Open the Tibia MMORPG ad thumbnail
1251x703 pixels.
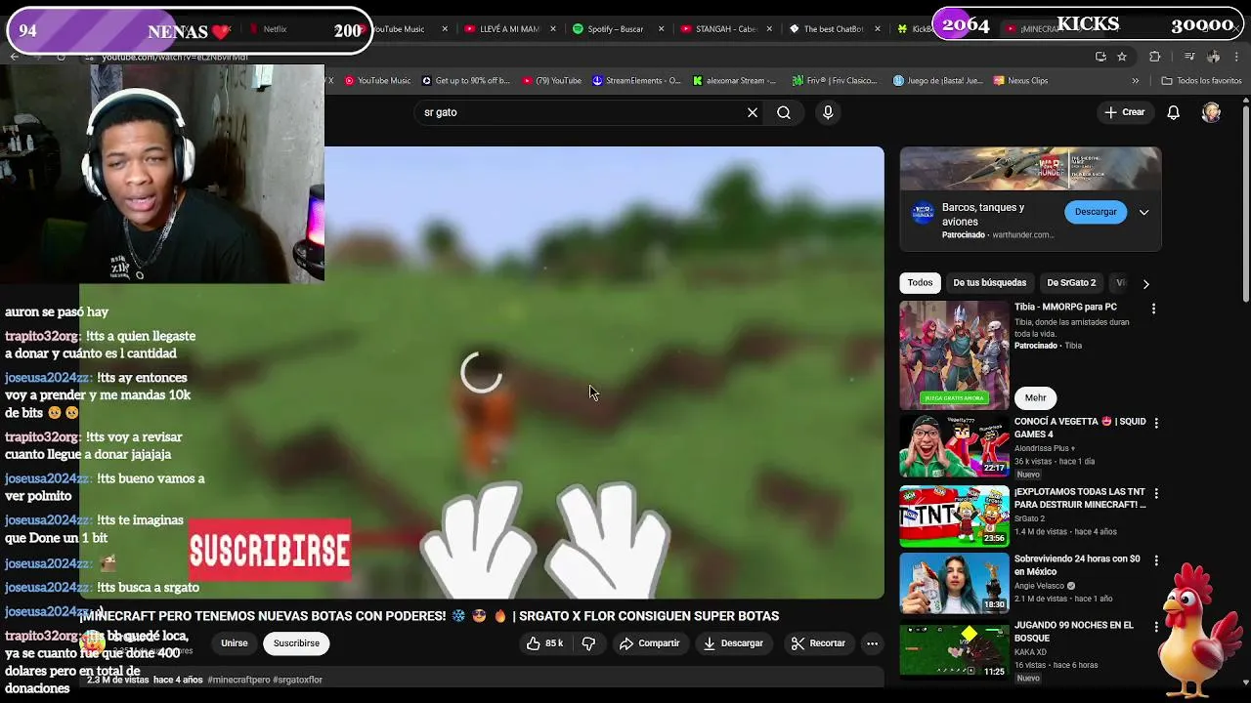click(954, 354)
